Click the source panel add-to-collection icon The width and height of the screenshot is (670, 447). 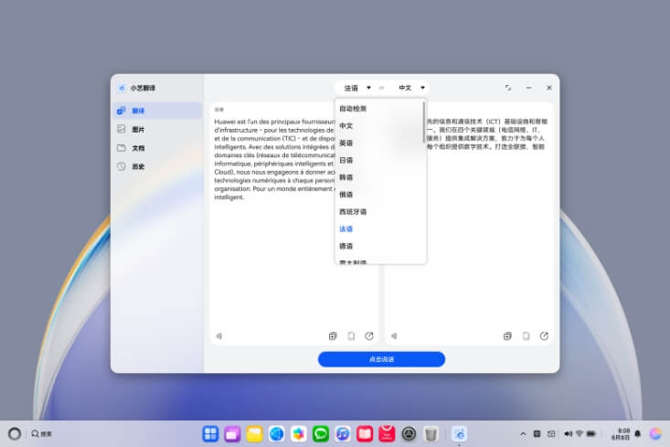[x=333, y=335]
